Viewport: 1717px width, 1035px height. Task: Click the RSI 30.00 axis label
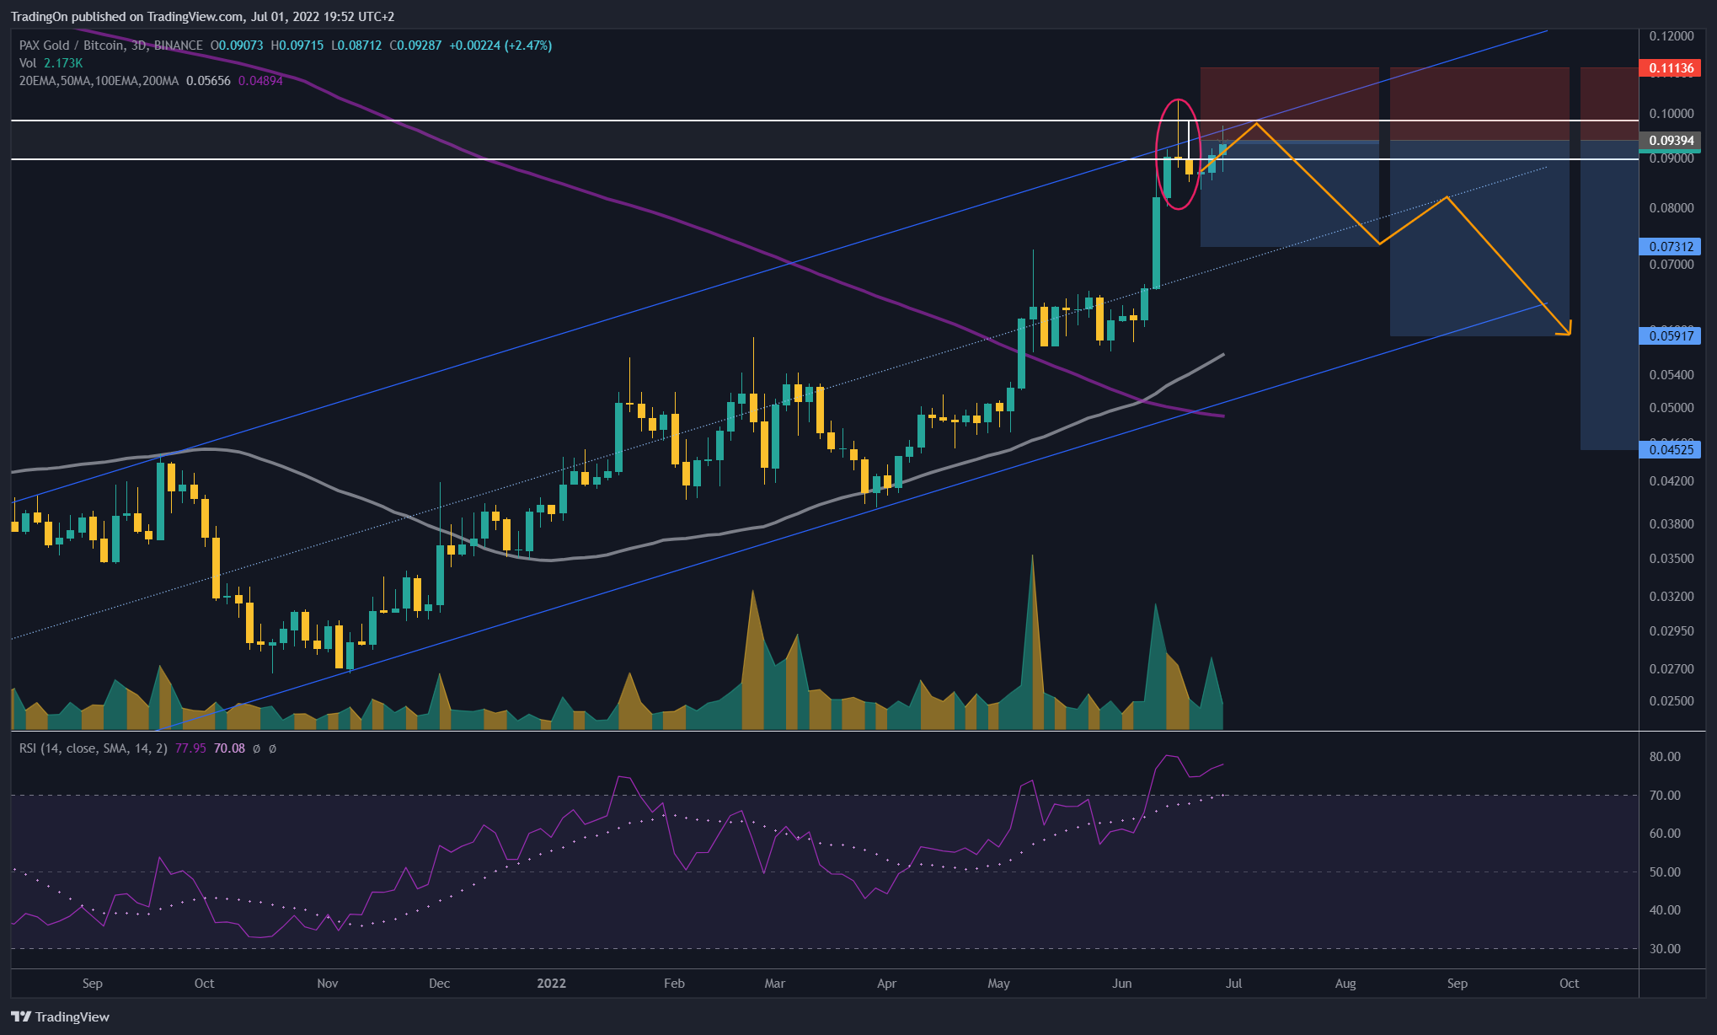1665,949
